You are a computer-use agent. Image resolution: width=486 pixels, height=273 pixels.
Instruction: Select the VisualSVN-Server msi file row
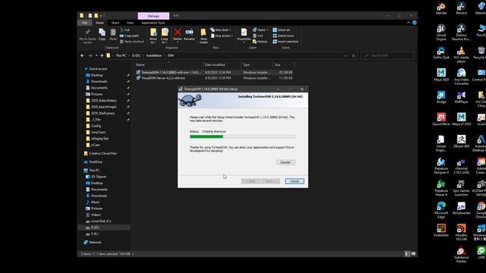pyautogui.click(x=214, y=78)
